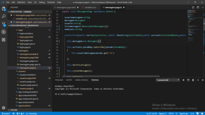The width and height of the screenshot is (205, 115).
Task: Click Spaces: 2 indentation setting
Action: point(163,114)
